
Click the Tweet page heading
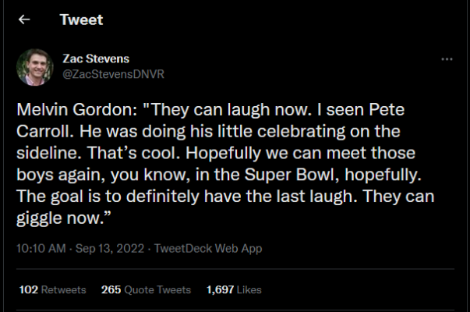point(81,19)
